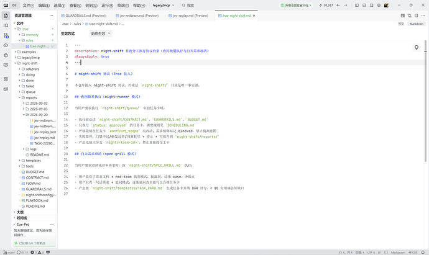Toggle the primary left sidebar layout icon
429x255 pixels.
[x=357, y=5]
